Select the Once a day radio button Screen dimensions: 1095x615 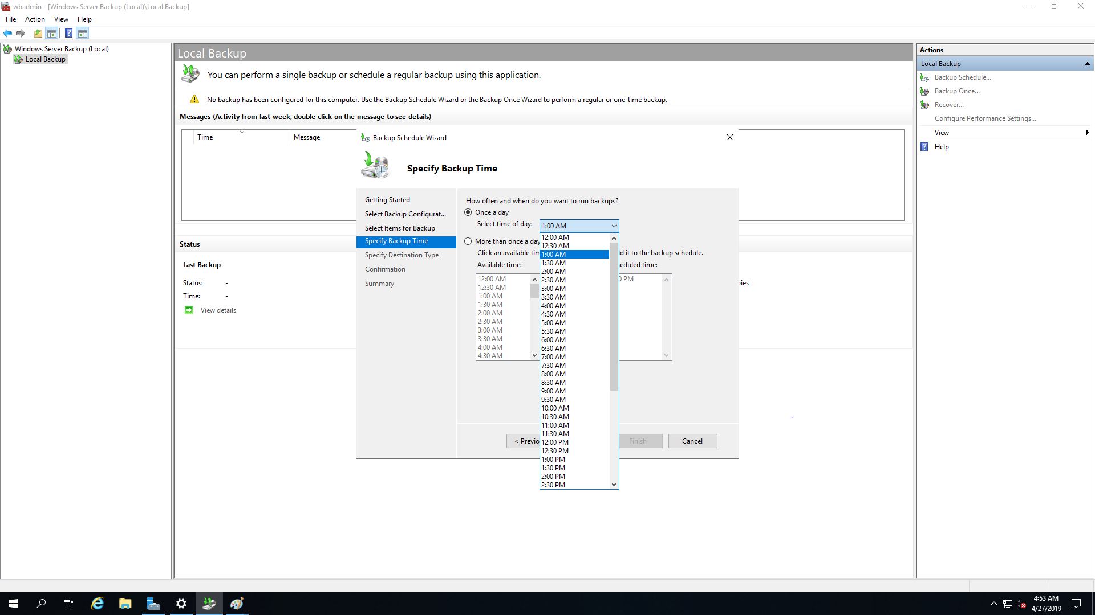tap(468, 212)
